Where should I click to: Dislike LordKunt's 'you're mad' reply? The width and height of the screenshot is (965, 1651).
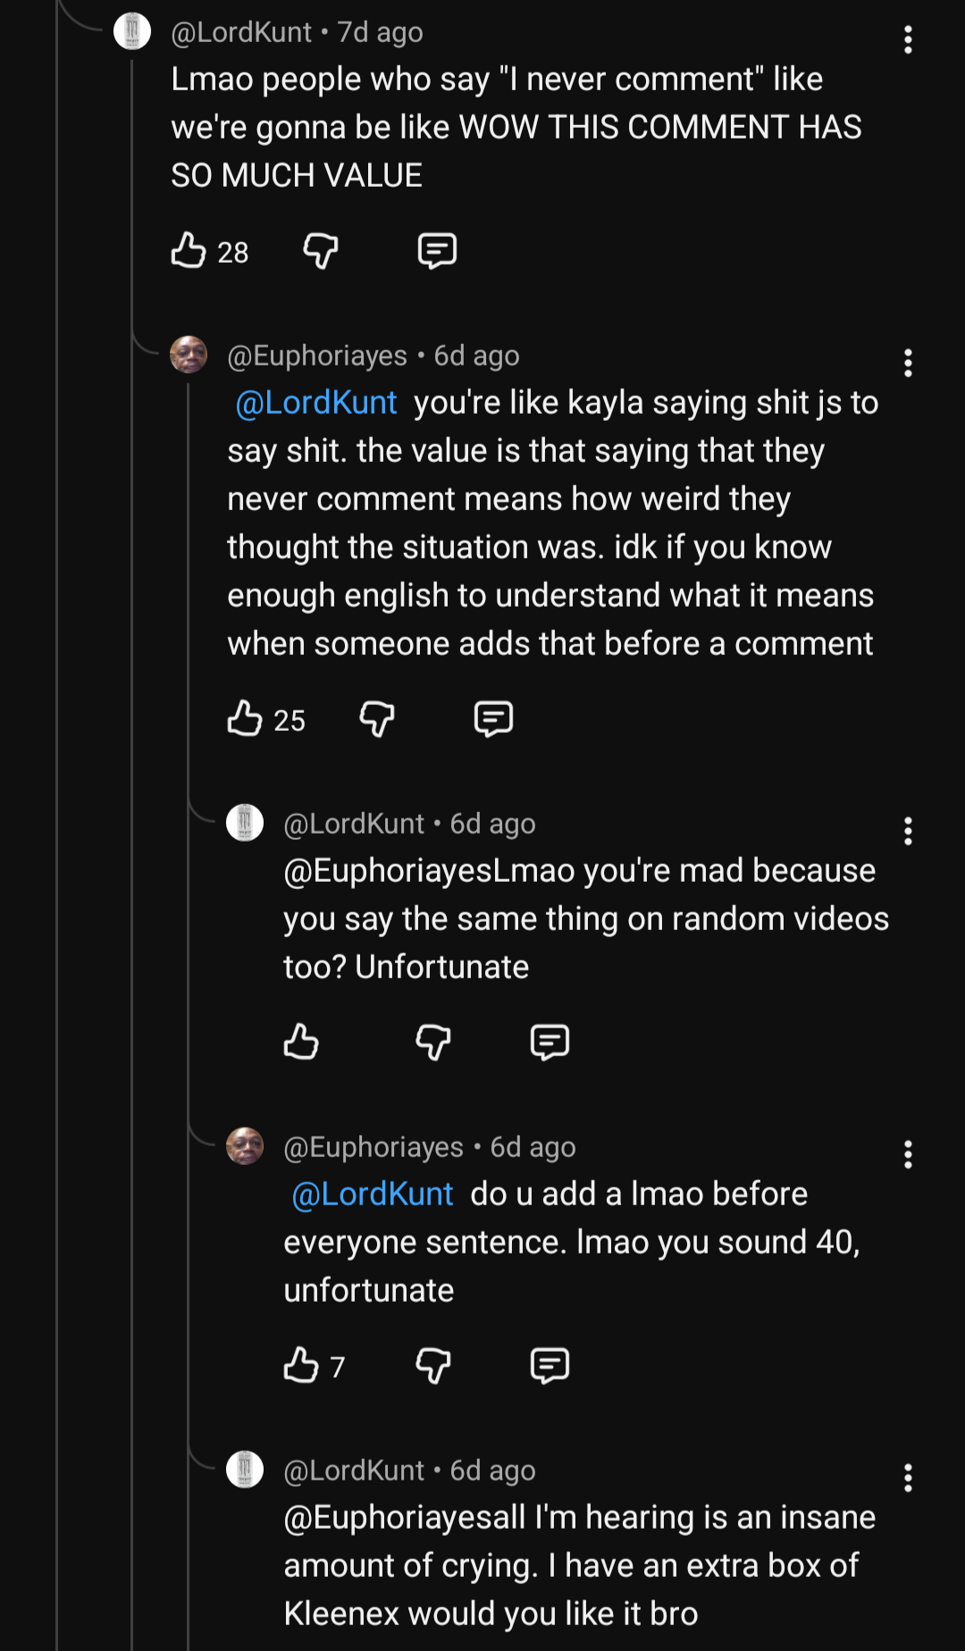pyautogui.click(x=432, y=1042)
